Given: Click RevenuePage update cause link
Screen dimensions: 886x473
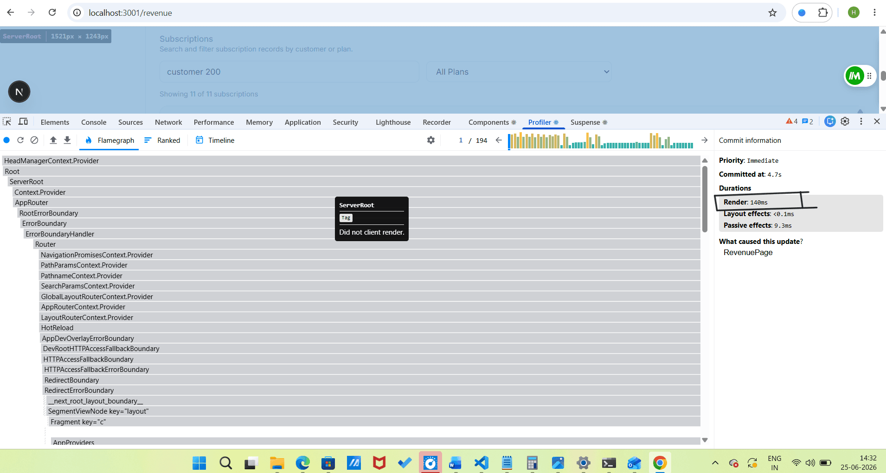Looking at the screenshot, I should coord(748,252).
